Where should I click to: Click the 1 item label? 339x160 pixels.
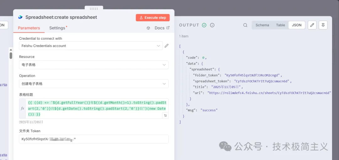pyautogui.click(x=184, y=36)
